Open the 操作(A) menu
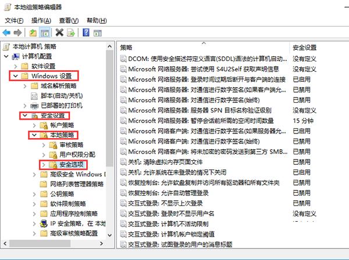The width and height of the screenshot is (349, 260). (41, 21)
